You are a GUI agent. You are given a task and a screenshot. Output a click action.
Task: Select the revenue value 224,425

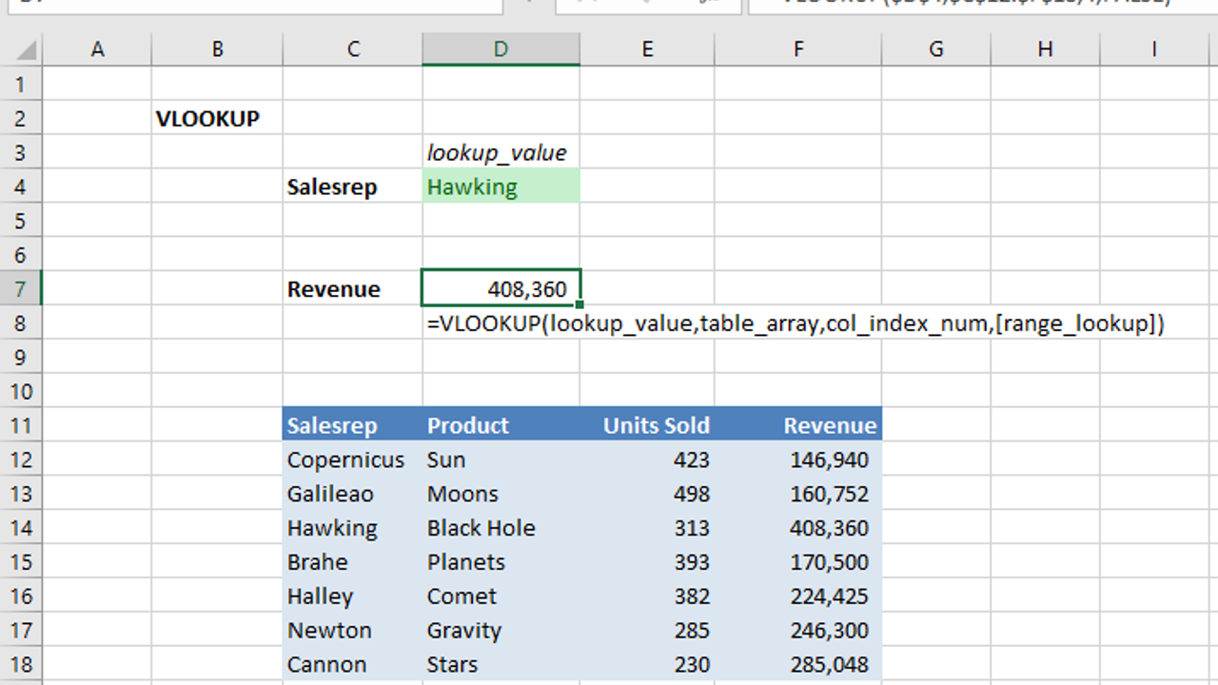coord(797,597)
